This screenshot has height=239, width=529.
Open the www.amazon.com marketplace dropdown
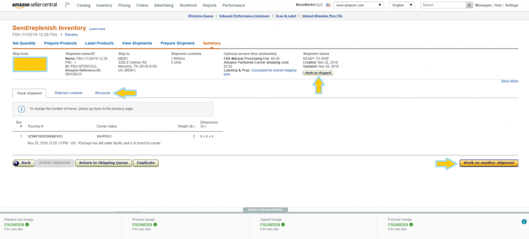(359, 5)
